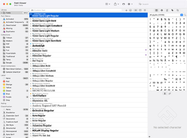Select the Abyssinica SIL font row
The width and height of the screenshot is (187, 138).
[x=88, y=100]
